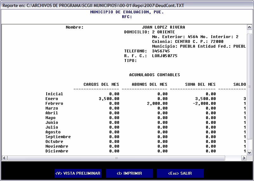This screenshot has height=181, width=254.
Task: Click the CARGOS DEL MES column header
Action: coord(101,84)
